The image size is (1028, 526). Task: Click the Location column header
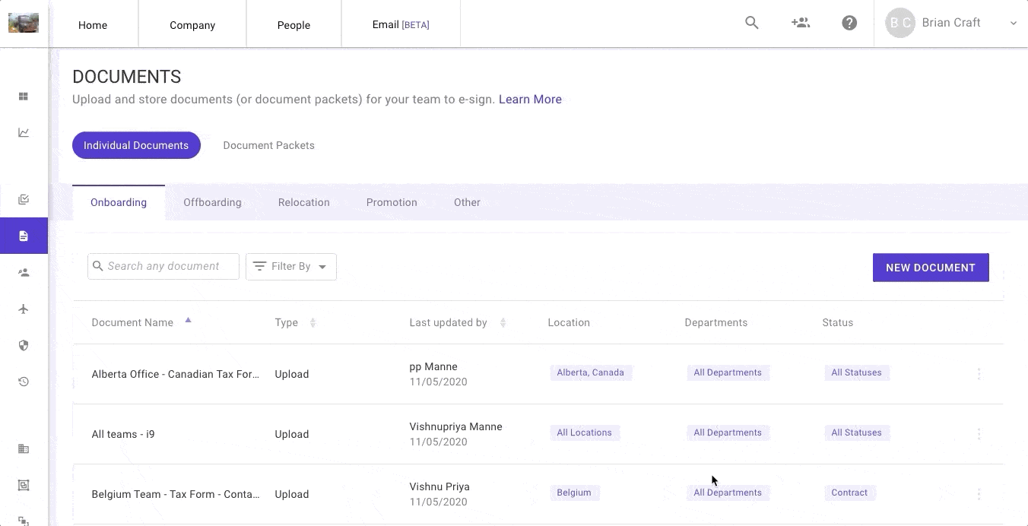point(569,323)
